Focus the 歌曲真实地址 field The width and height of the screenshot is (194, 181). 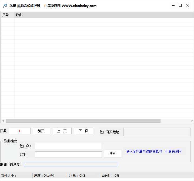(x=157, y=132)
